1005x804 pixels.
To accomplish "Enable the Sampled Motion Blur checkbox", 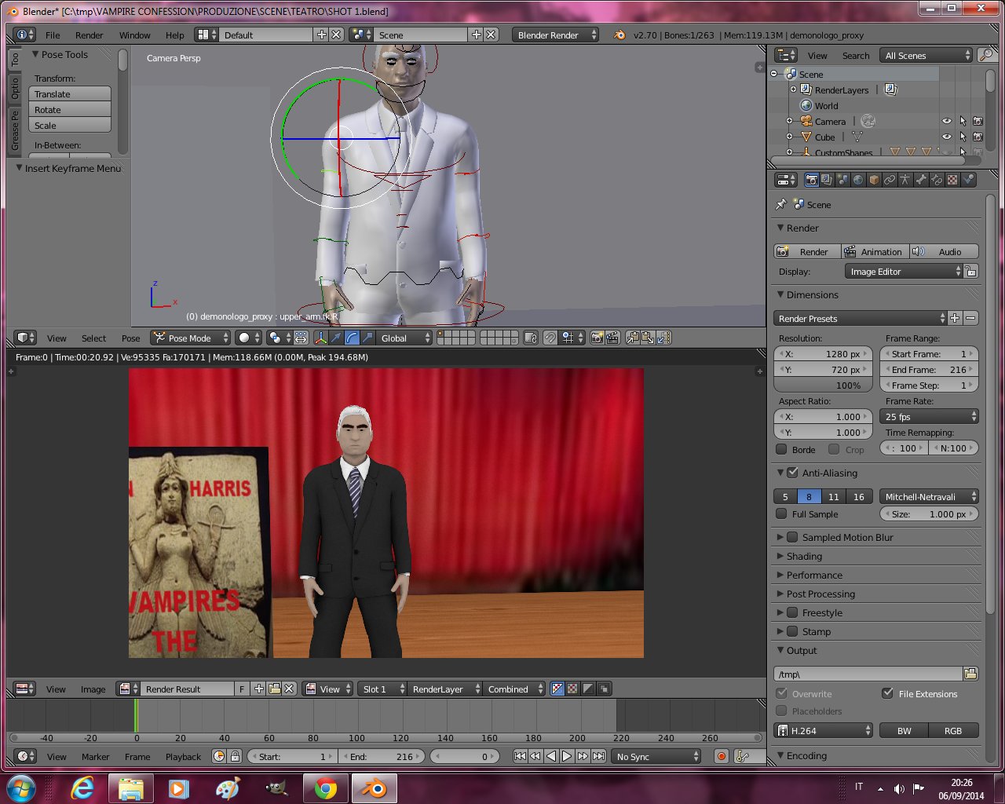I will (x=792, y=537).
